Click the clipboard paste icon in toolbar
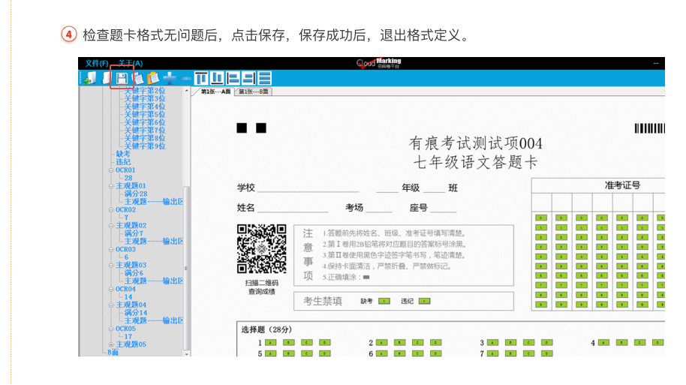686x385 pixels. [x=153, y=77]
